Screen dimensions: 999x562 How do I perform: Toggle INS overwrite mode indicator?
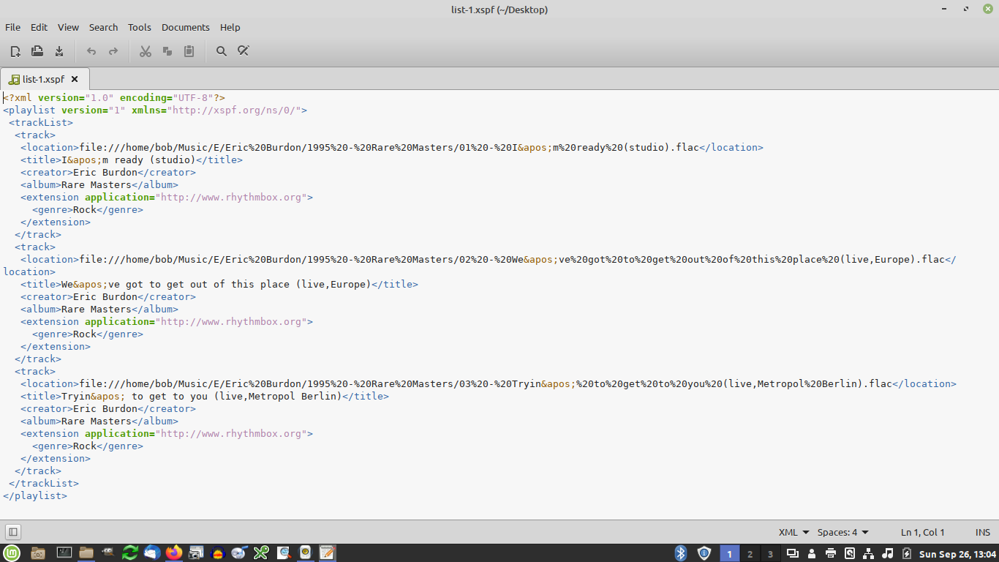[982, 532]
